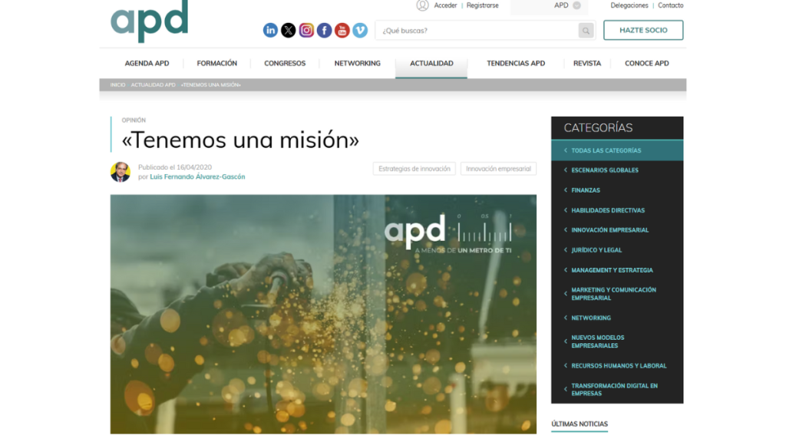Click the HAZTE SOCIO button
This screenshot has height=442, width=786.
pos(643,30)
